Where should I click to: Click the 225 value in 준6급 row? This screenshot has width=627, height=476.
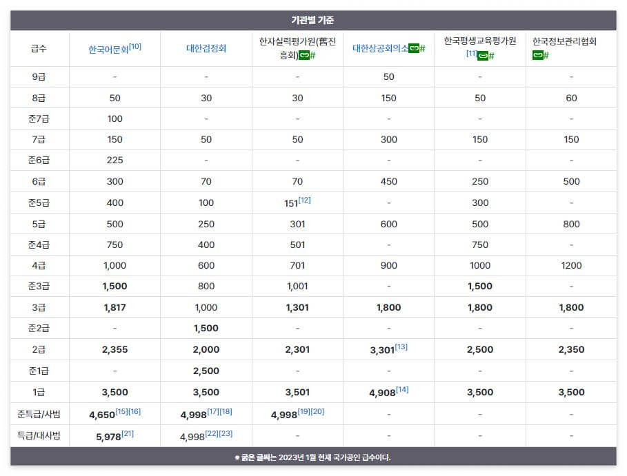click(x=115, y=160)
